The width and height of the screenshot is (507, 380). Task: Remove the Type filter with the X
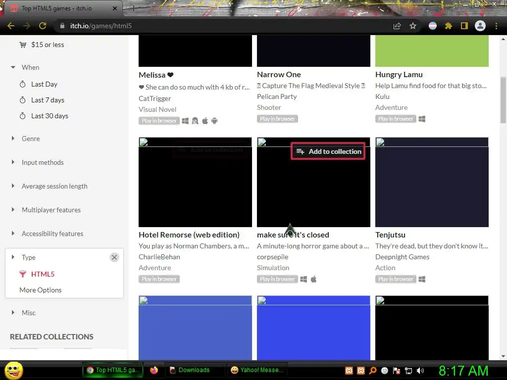point(114,257)
